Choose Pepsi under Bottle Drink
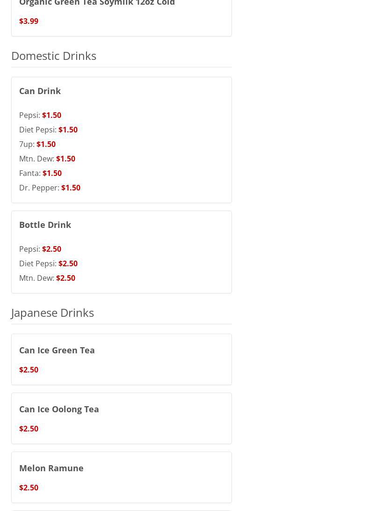The width and height of the screenshot is (367, 511). tap(40, 249)
